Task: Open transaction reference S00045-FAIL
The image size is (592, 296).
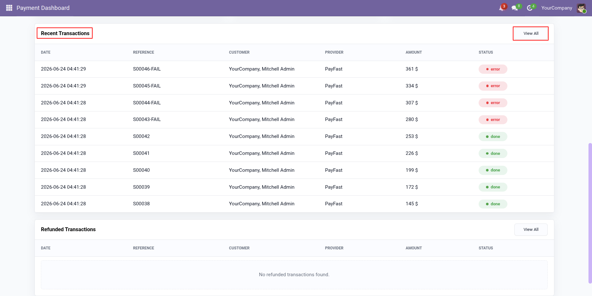Action: point(147,86)
